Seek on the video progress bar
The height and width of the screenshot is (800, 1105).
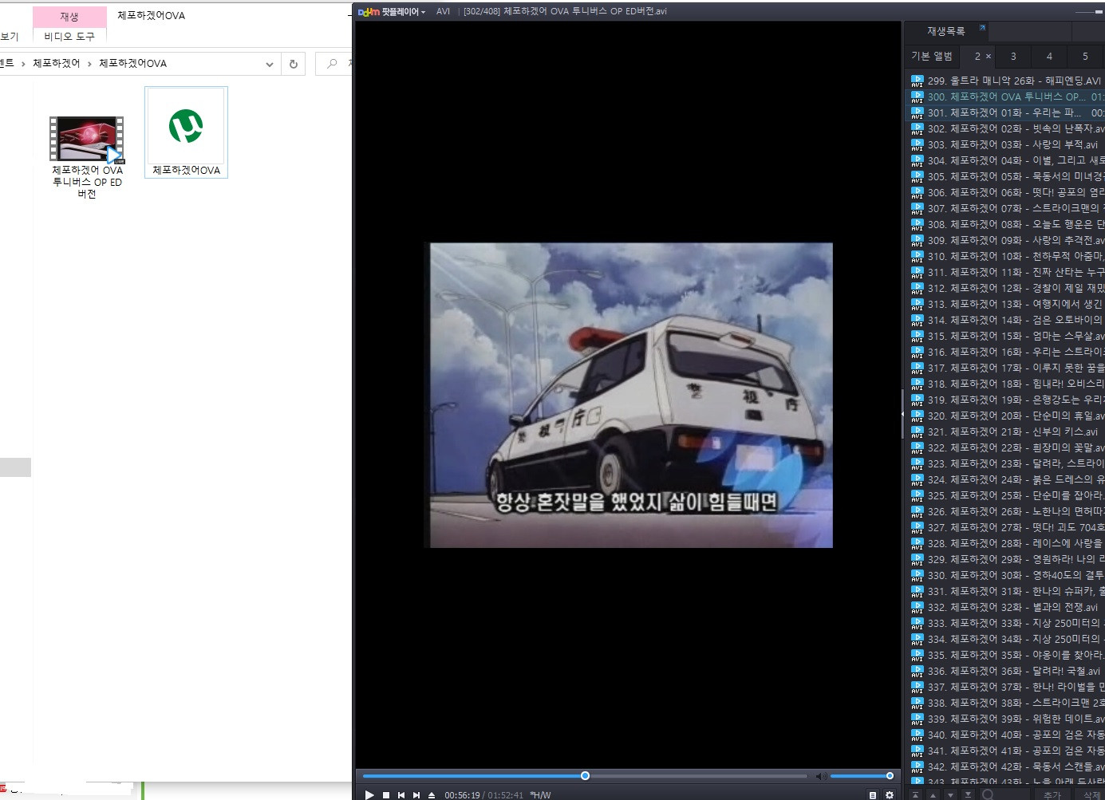click(584, 775)
